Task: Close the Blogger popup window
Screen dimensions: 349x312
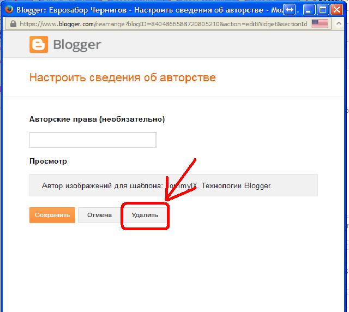Action: point(337,10)
